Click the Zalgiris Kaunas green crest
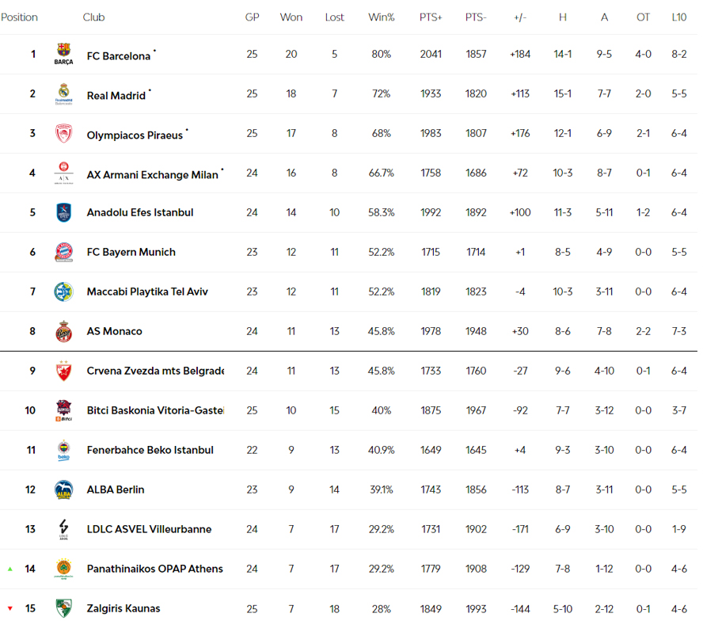This screenshot has width=703, height=621. [x=63, y=608]
